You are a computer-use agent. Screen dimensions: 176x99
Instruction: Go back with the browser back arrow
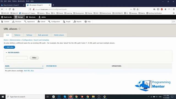click(x=2, y=9)
